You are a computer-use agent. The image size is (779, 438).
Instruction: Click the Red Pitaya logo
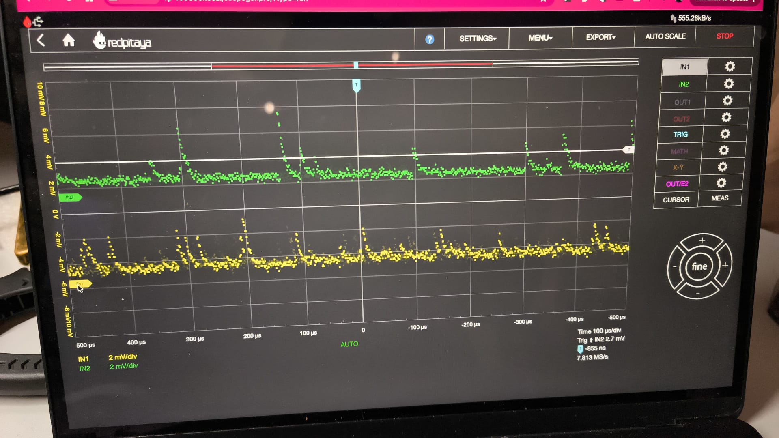tap(122, 41)
